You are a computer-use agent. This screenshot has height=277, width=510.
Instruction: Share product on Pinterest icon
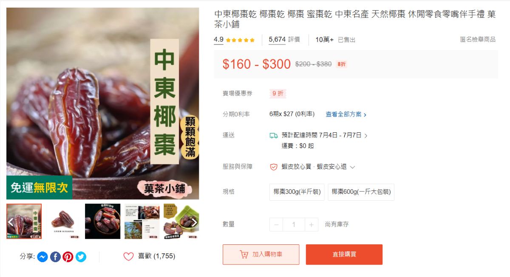[68, 257]
